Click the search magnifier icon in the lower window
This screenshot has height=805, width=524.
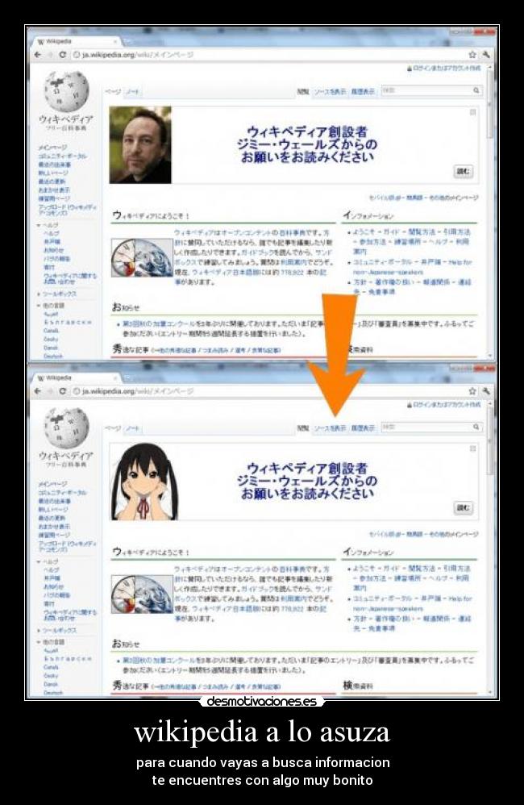(476, 428)
